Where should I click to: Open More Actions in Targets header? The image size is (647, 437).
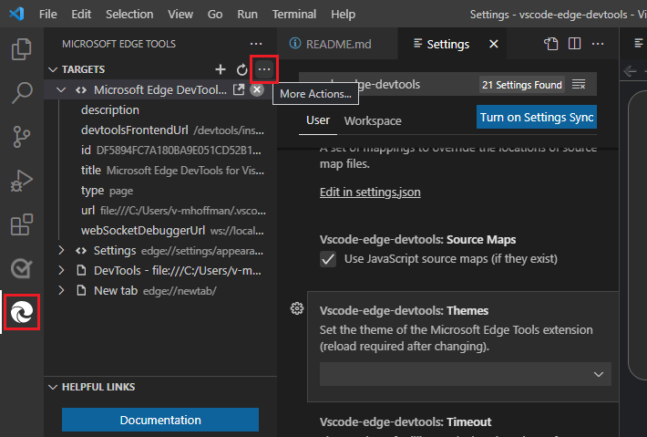point(264,69)
